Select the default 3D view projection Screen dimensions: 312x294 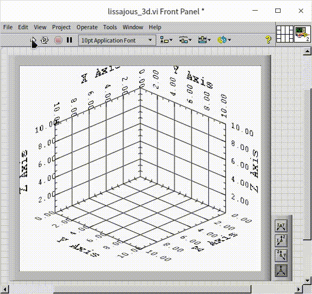tap(281, 271)
